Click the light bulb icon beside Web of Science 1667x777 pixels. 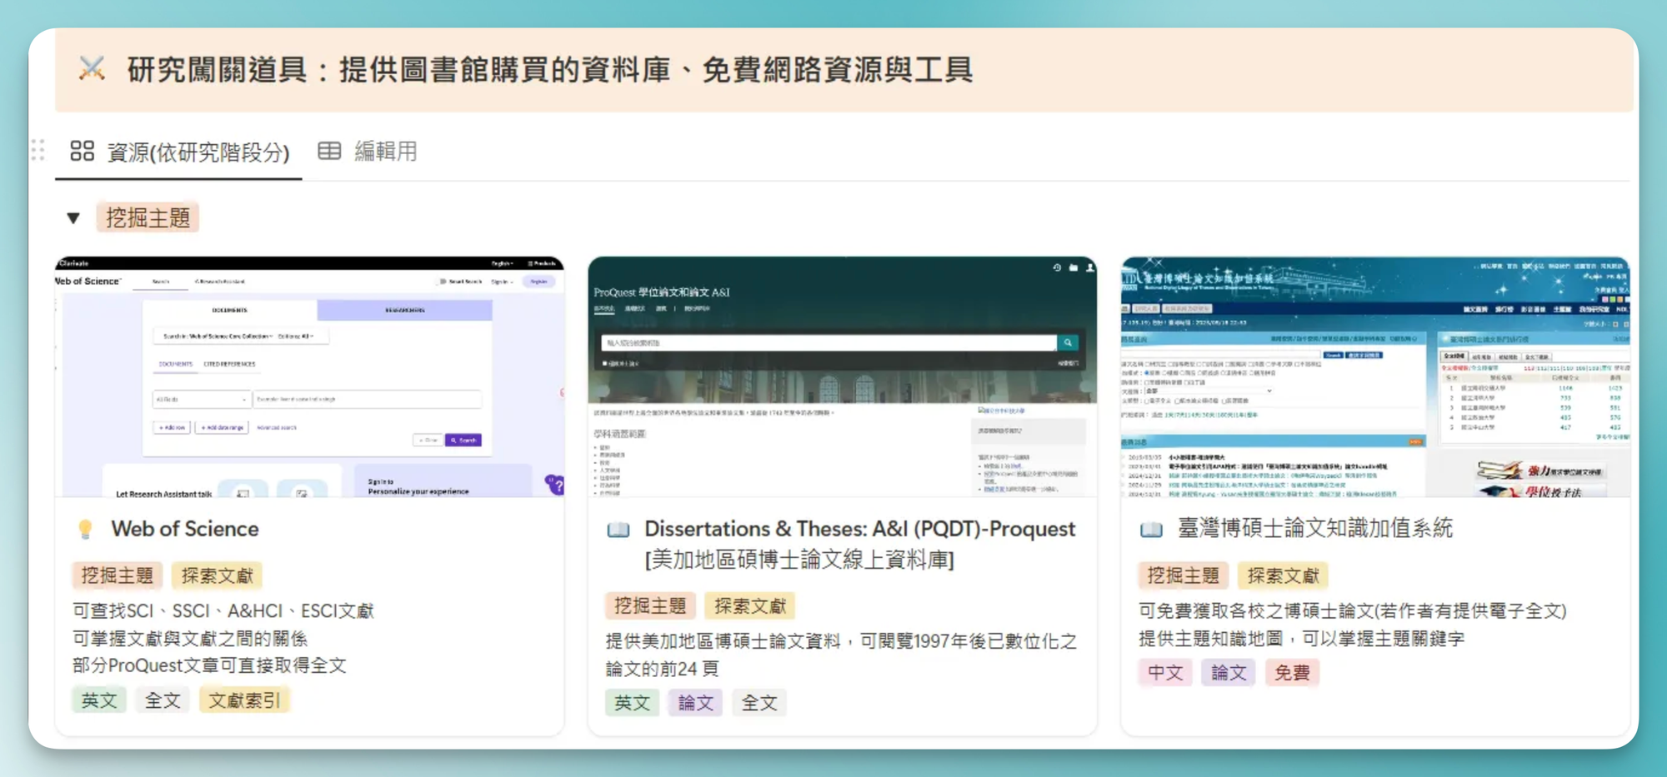[x=85, y=530]
